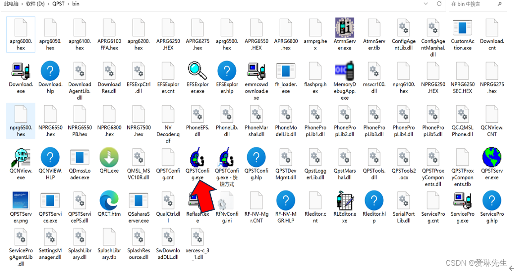514x271 pixels.
Task: Go to 软件 (D:) in address path
Action: pos(35,4)
